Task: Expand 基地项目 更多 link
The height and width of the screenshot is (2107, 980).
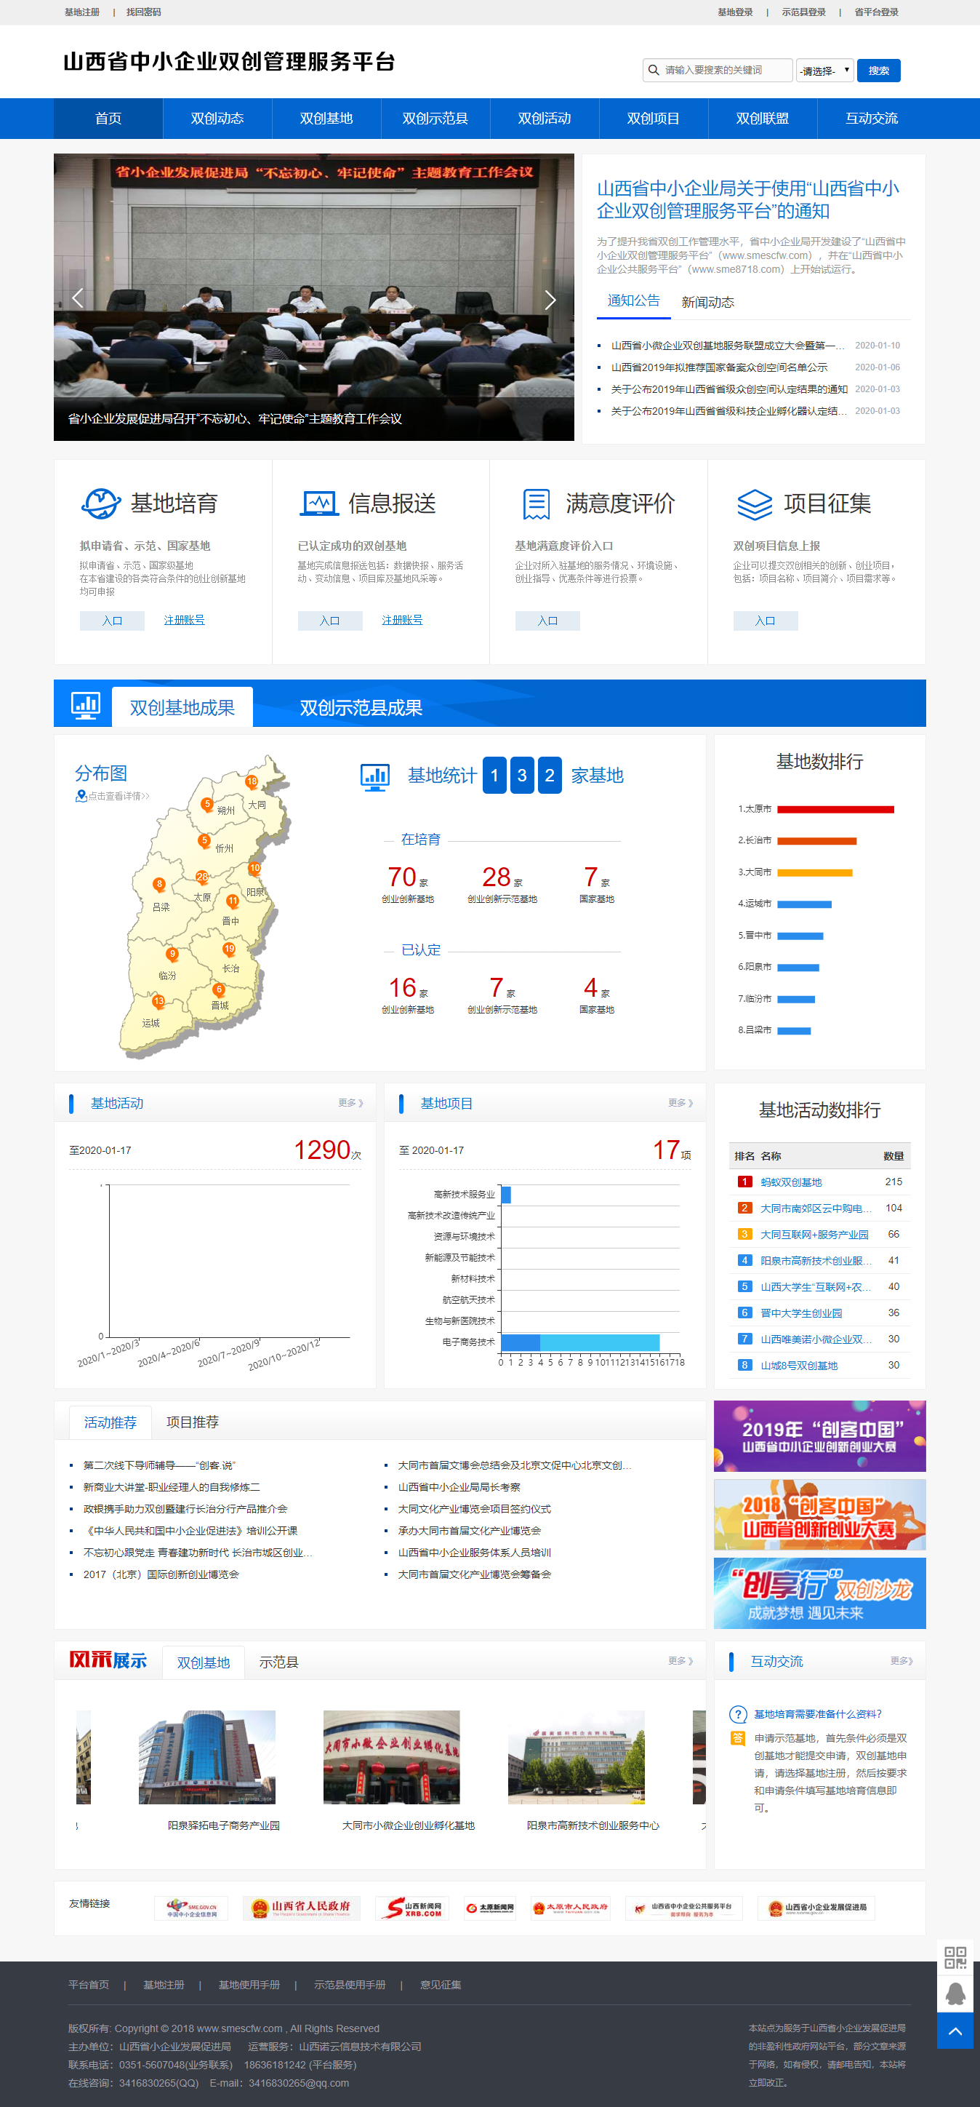Action: pos(680,1102)
